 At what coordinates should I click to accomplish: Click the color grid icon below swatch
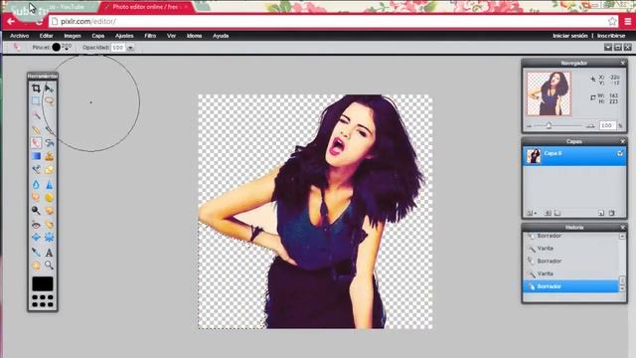point(43,300)
